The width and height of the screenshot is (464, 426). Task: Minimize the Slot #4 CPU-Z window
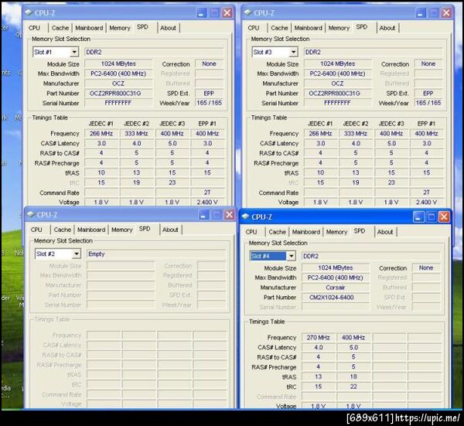coord(418,216)
